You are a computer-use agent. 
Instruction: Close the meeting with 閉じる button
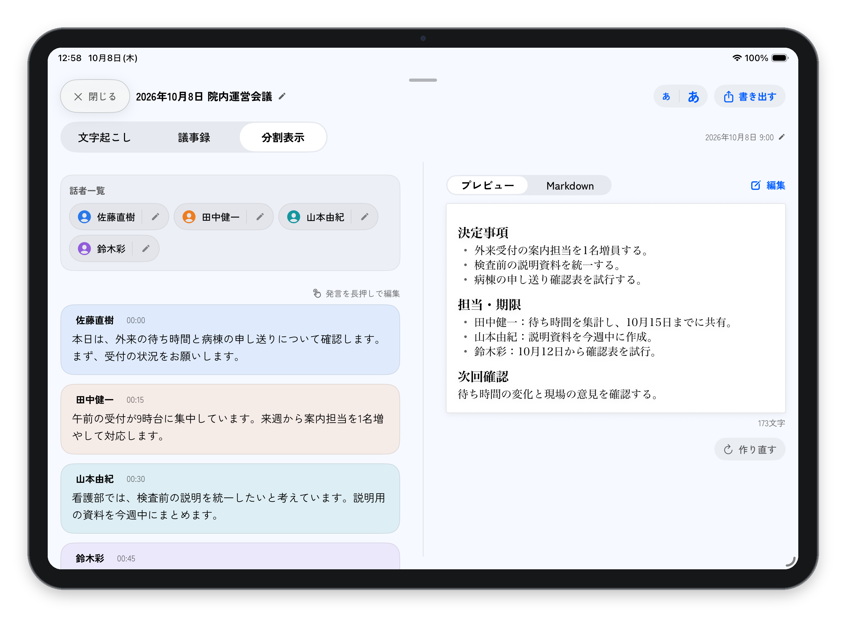95,96
